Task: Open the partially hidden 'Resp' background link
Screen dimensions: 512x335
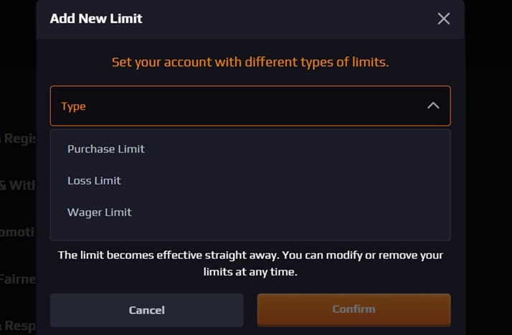Action: point(18,326)
